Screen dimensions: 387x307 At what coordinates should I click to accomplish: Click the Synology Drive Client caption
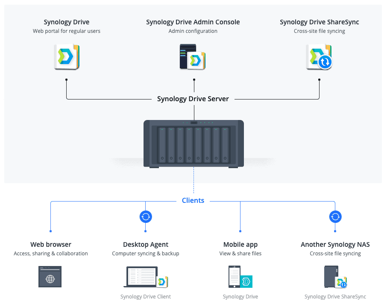[146, 297]
